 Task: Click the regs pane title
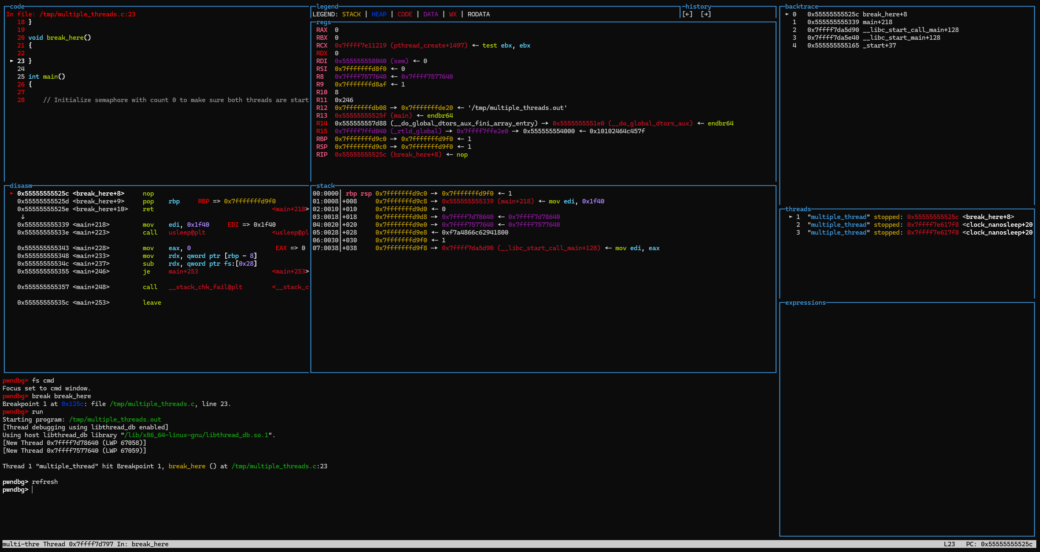[323, 22]
